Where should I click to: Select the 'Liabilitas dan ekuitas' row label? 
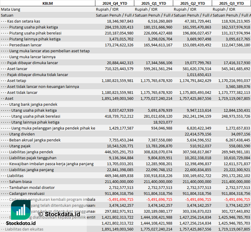(x=24, y=229)
